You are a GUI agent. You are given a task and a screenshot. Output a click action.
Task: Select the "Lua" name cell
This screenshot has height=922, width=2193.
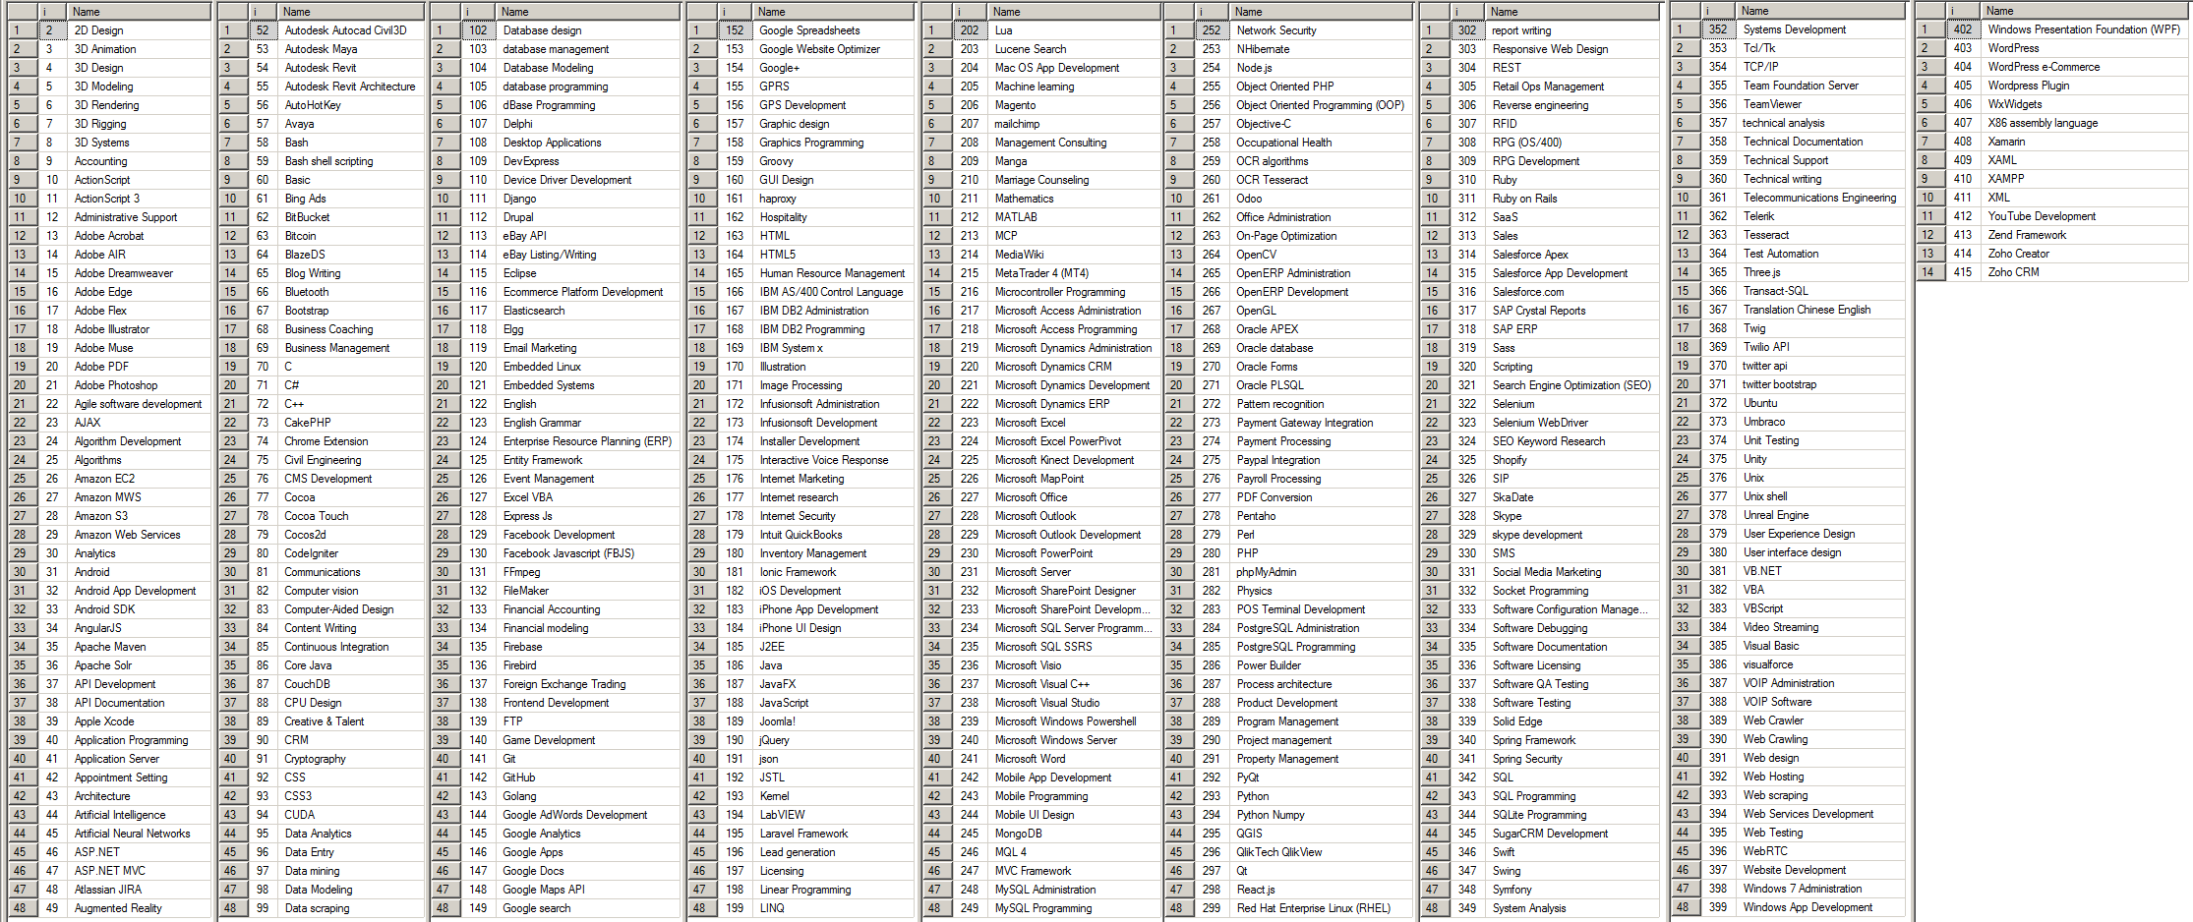[1073, 30]
